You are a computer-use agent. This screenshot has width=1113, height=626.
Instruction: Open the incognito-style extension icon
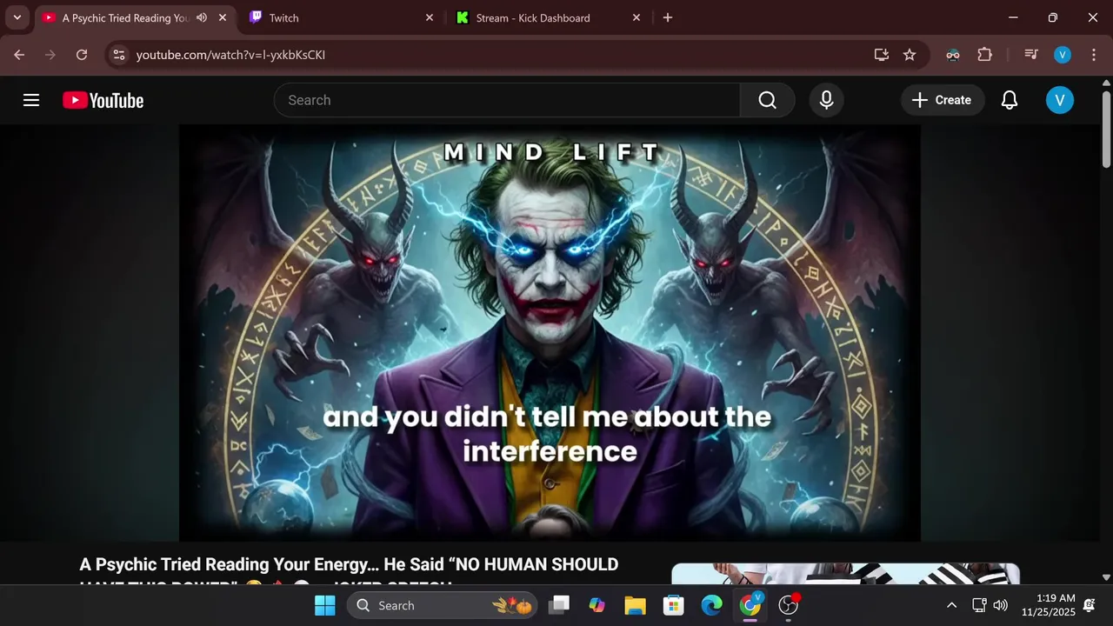[953, 55]
